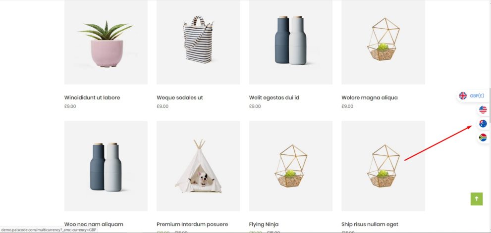Click Wolore magna aliqua product title
This screenshot has width=491, height=233.
370,97
